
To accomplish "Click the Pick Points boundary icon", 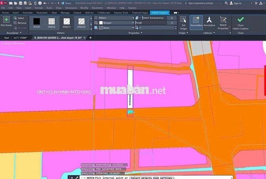I will [6, 20].
